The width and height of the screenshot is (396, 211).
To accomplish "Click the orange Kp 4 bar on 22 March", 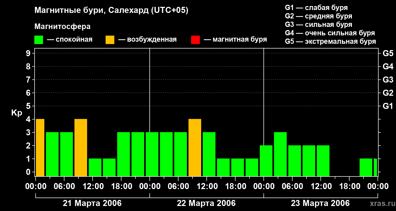I will point(195,148).
